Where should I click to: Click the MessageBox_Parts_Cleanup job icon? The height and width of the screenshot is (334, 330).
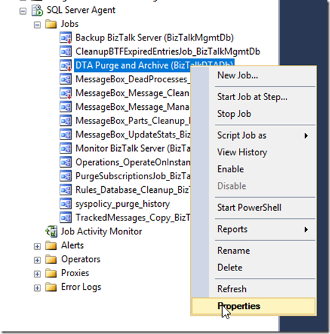(x=65, y=121)
